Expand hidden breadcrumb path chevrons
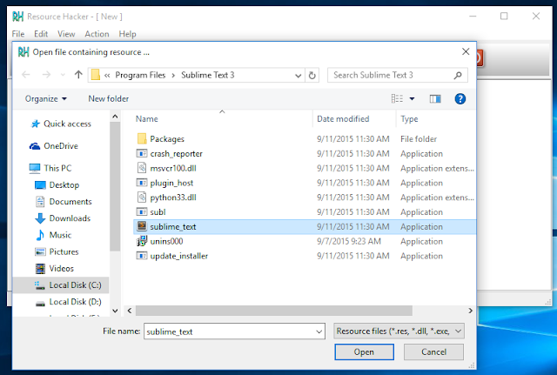557x375 pixels. tap(107, 76)
